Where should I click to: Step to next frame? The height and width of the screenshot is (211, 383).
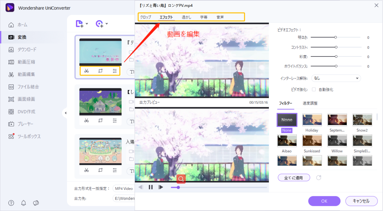click(161, 187)
